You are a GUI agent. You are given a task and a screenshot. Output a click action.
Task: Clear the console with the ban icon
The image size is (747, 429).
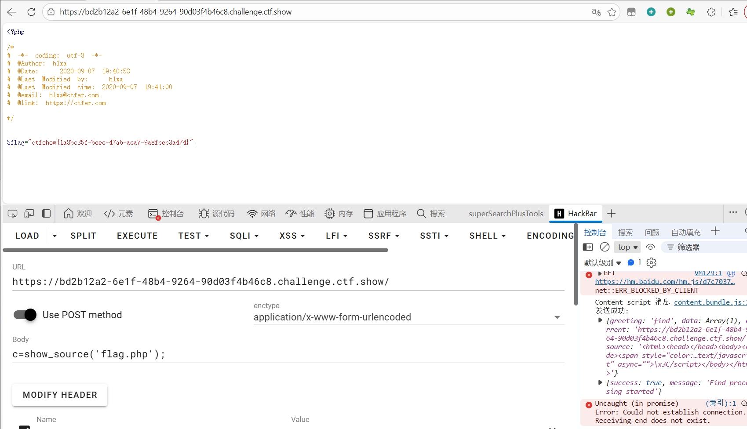coord(605,247)
